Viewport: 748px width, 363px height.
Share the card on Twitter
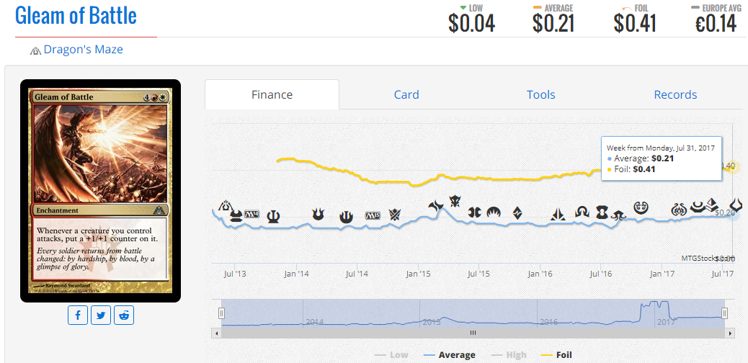coord(101,315)
